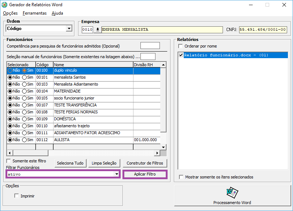Click the company lookup down-arrow icon
This screenshot has height=211, width=293.
(98, 30)
